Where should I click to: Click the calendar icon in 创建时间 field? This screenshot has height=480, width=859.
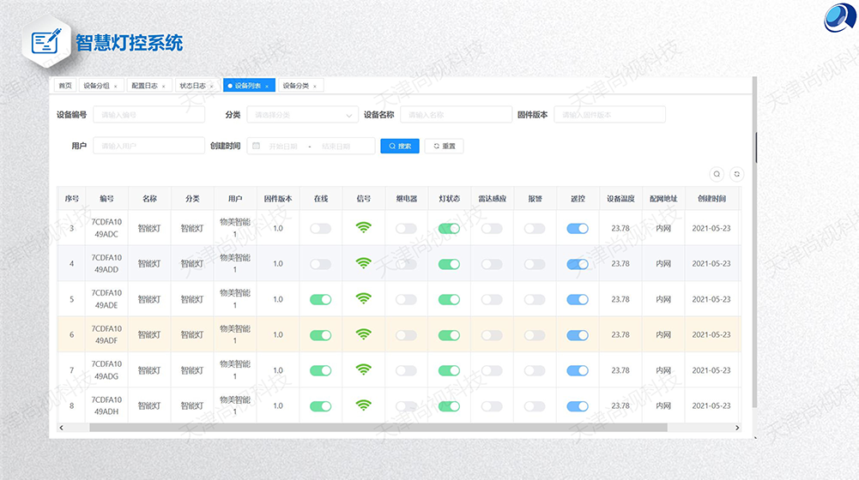pyautogui.click(x=256, y=147)
